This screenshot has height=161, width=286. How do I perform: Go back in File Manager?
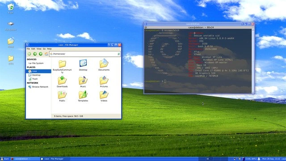pyautogui.click(x=29, y=54)
